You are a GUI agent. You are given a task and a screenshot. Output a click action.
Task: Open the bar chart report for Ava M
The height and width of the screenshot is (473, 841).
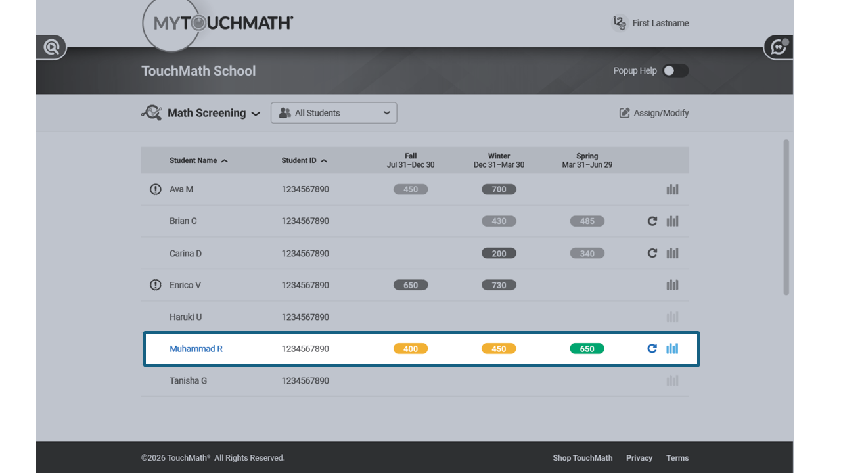click(x=672, y=189)
